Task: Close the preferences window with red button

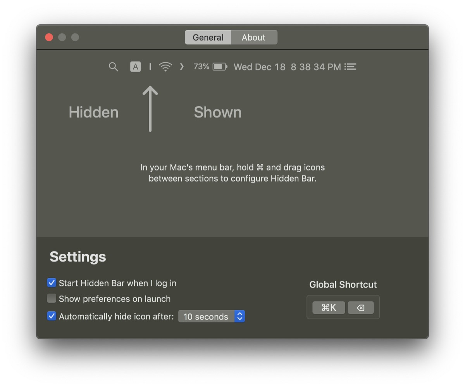Action: tap(49, 37)
